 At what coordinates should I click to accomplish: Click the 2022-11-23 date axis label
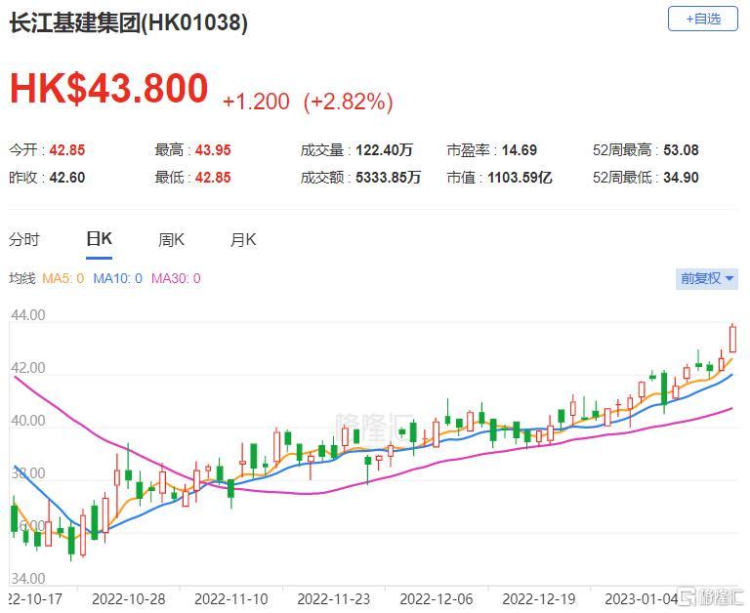point(333,599)
